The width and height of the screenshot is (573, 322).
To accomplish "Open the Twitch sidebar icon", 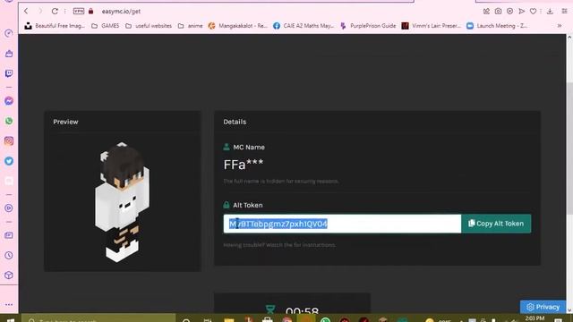I will click(x=9, y=73).
